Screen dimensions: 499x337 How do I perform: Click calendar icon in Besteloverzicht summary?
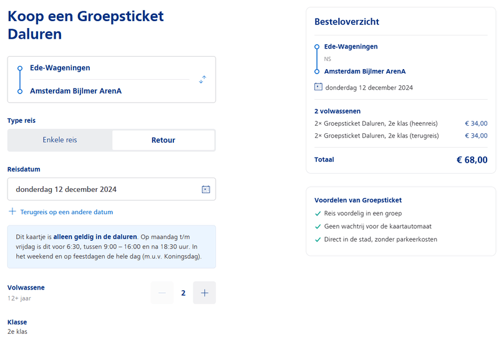tap(318, 87)
